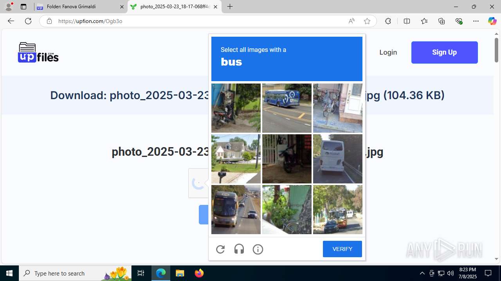View site information lock icon
501x281 pixels.
point(49,21)
